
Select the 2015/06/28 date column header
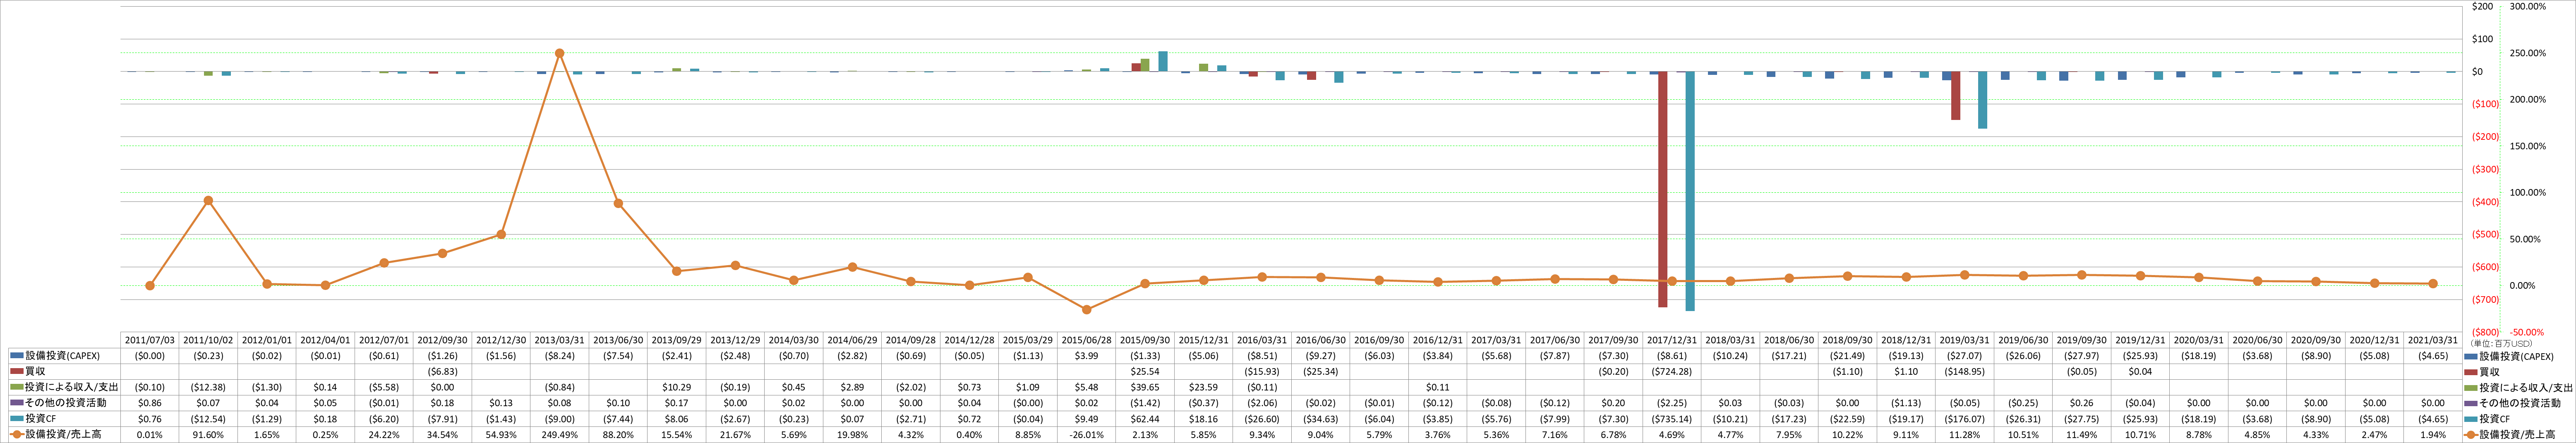pos(1086,340)
